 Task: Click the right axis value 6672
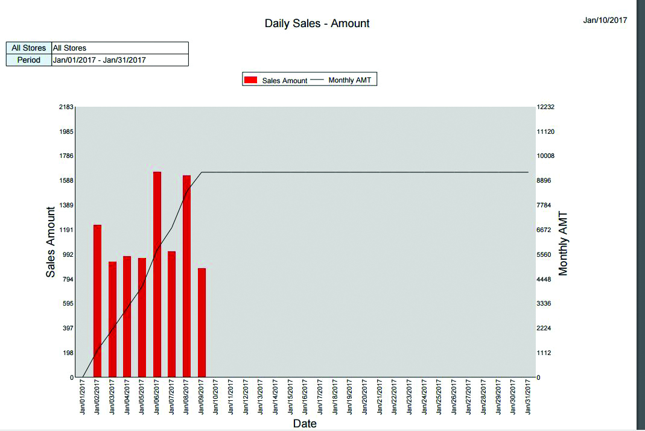(544, 230)
